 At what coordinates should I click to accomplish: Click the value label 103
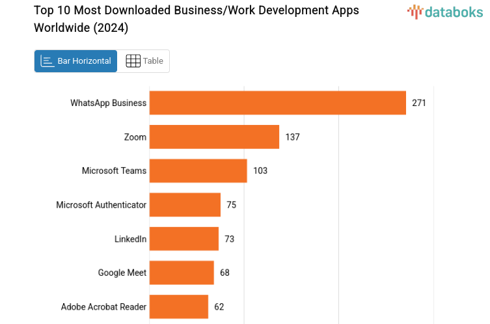coord(260,171)
